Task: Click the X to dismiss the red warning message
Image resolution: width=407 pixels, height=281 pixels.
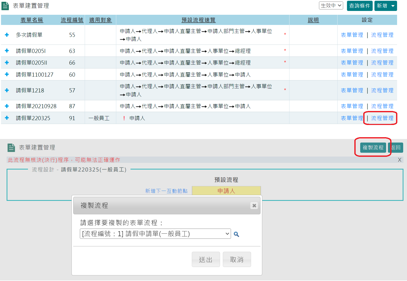Action: click(x=400, y=160)
